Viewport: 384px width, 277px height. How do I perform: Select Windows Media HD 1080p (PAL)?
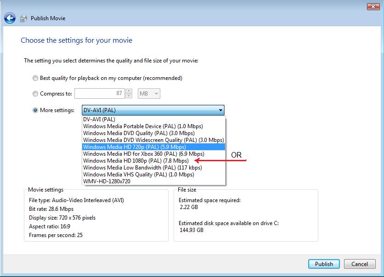[x=136, y=161]
